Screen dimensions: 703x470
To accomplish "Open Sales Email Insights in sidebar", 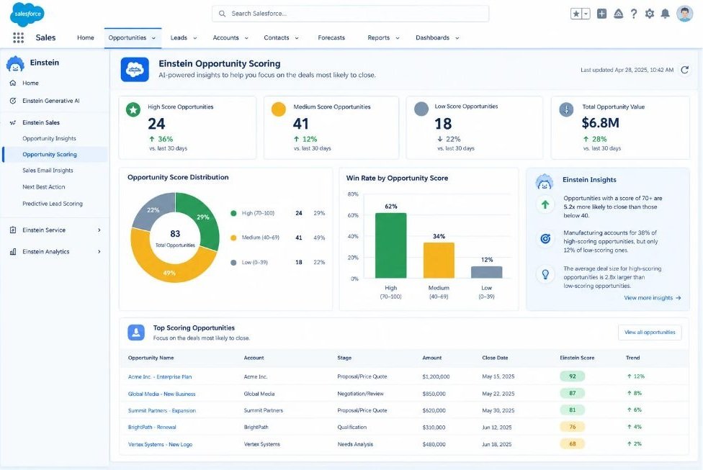I will (48, 171).
